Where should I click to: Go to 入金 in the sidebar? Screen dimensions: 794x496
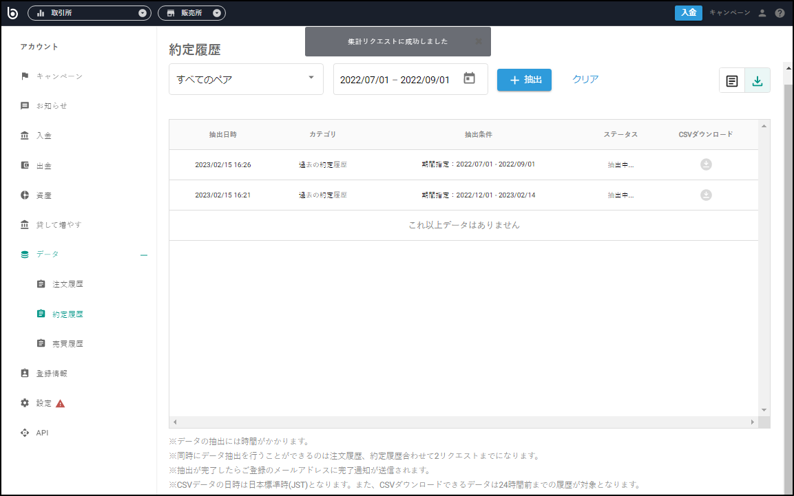(43, 136)
